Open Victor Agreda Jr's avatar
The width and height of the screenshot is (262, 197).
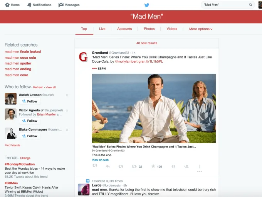coord(11,114)
